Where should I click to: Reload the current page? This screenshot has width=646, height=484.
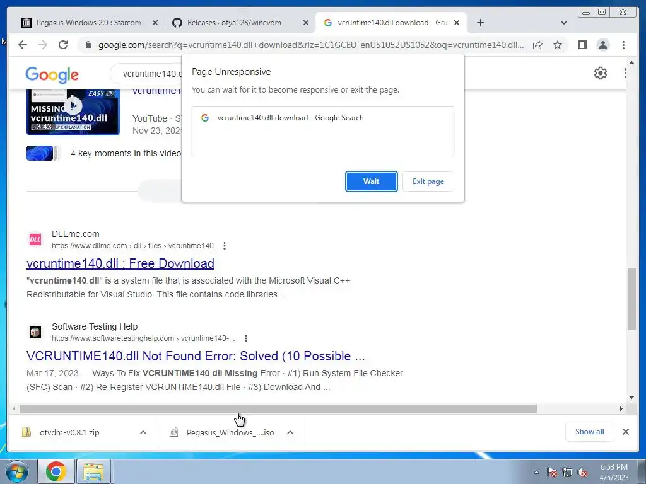(63, 45)
